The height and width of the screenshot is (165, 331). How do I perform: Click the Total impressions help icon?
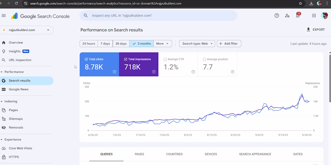click(x=154, y=72)
